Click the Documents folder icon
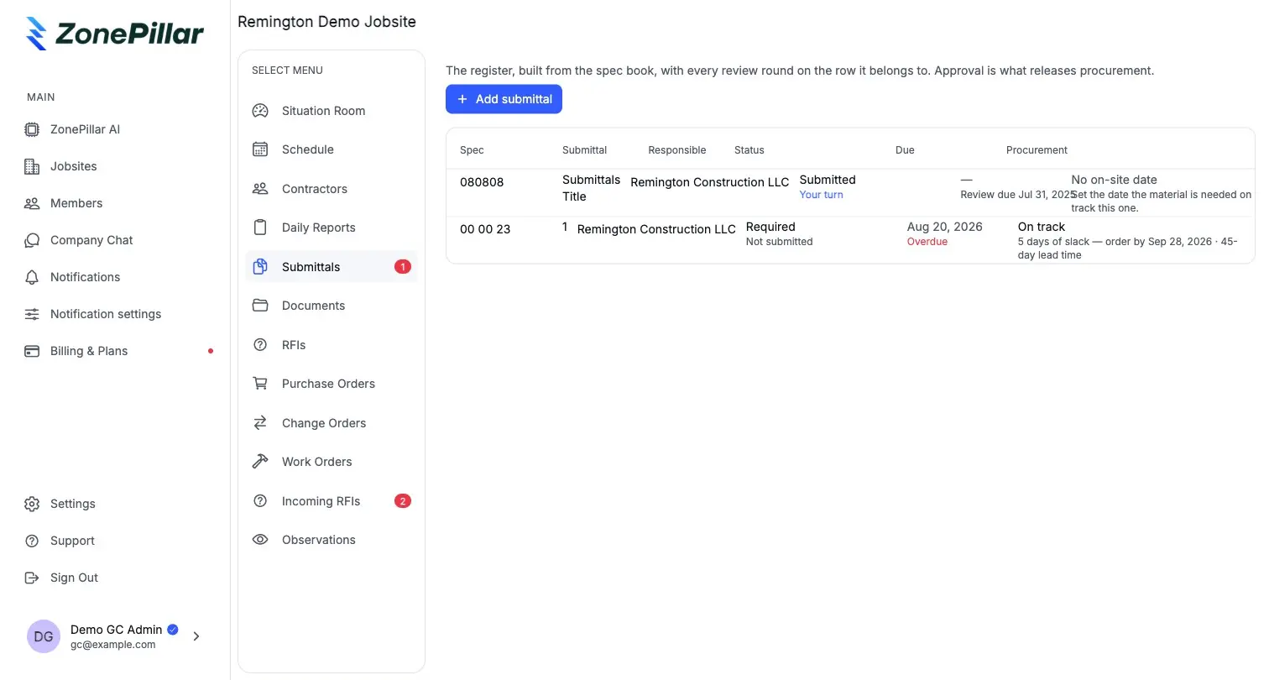 [x=260, y=306]
